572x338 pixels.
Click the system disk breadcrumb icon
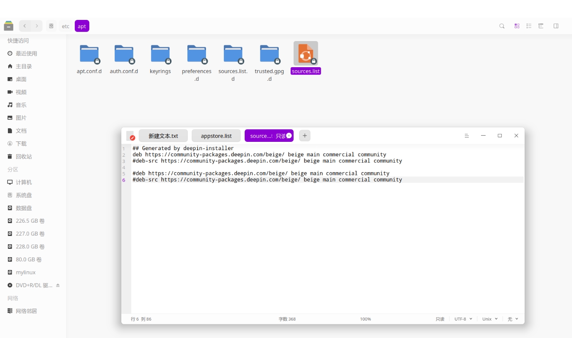coord(51,26)
